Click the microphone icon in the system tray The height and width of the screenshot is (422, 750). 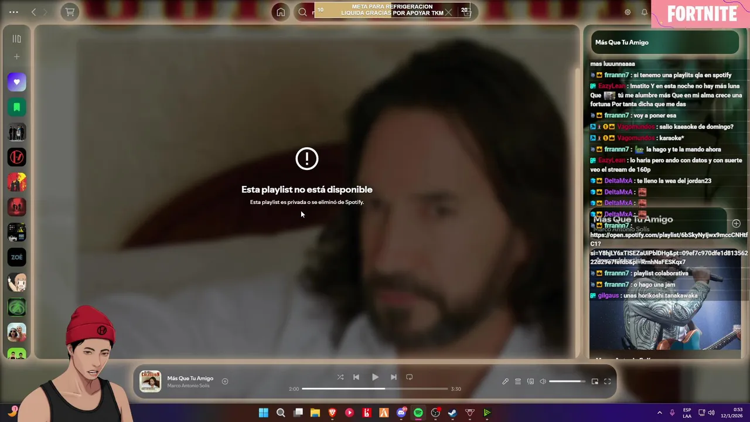(672, 413)
